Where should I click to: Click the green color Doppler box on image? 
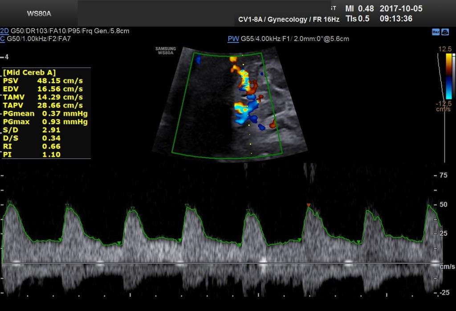[x=227, y=105]
